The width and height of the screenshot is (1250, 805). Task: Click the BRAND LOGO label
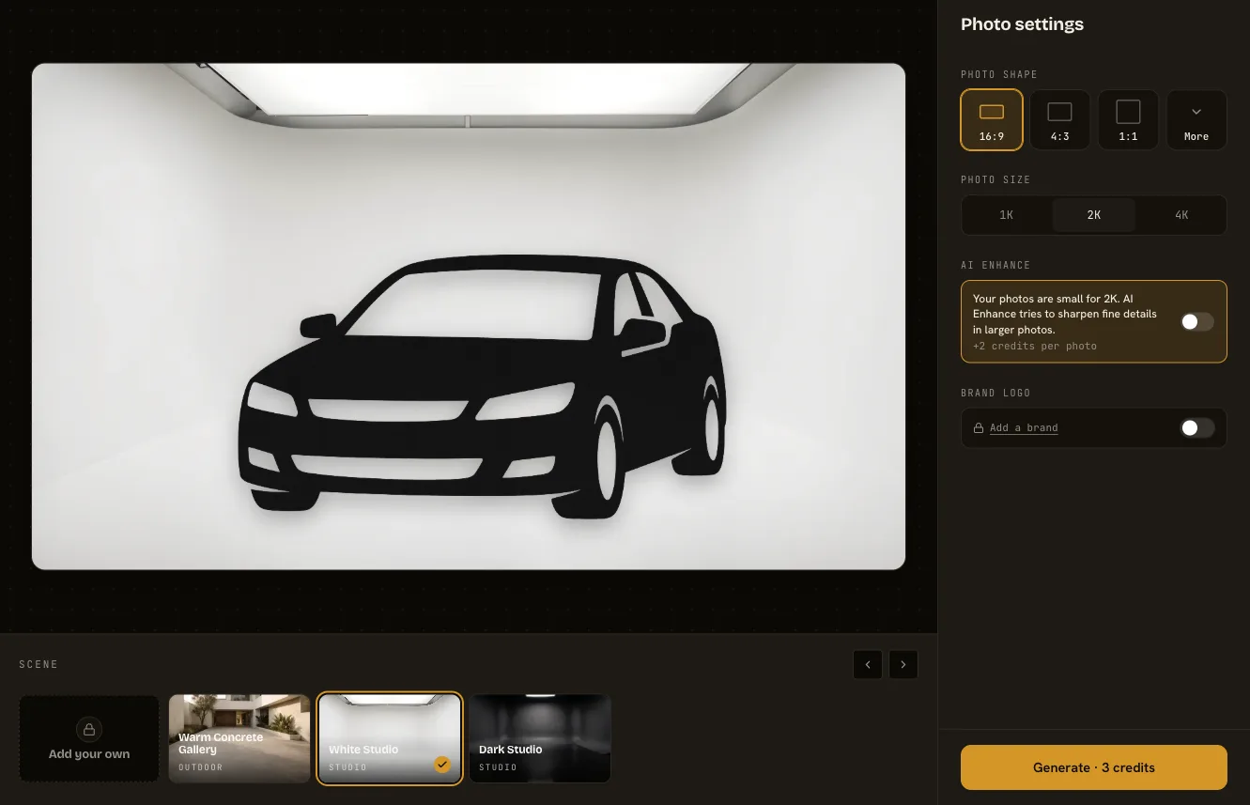pos(995,393)
